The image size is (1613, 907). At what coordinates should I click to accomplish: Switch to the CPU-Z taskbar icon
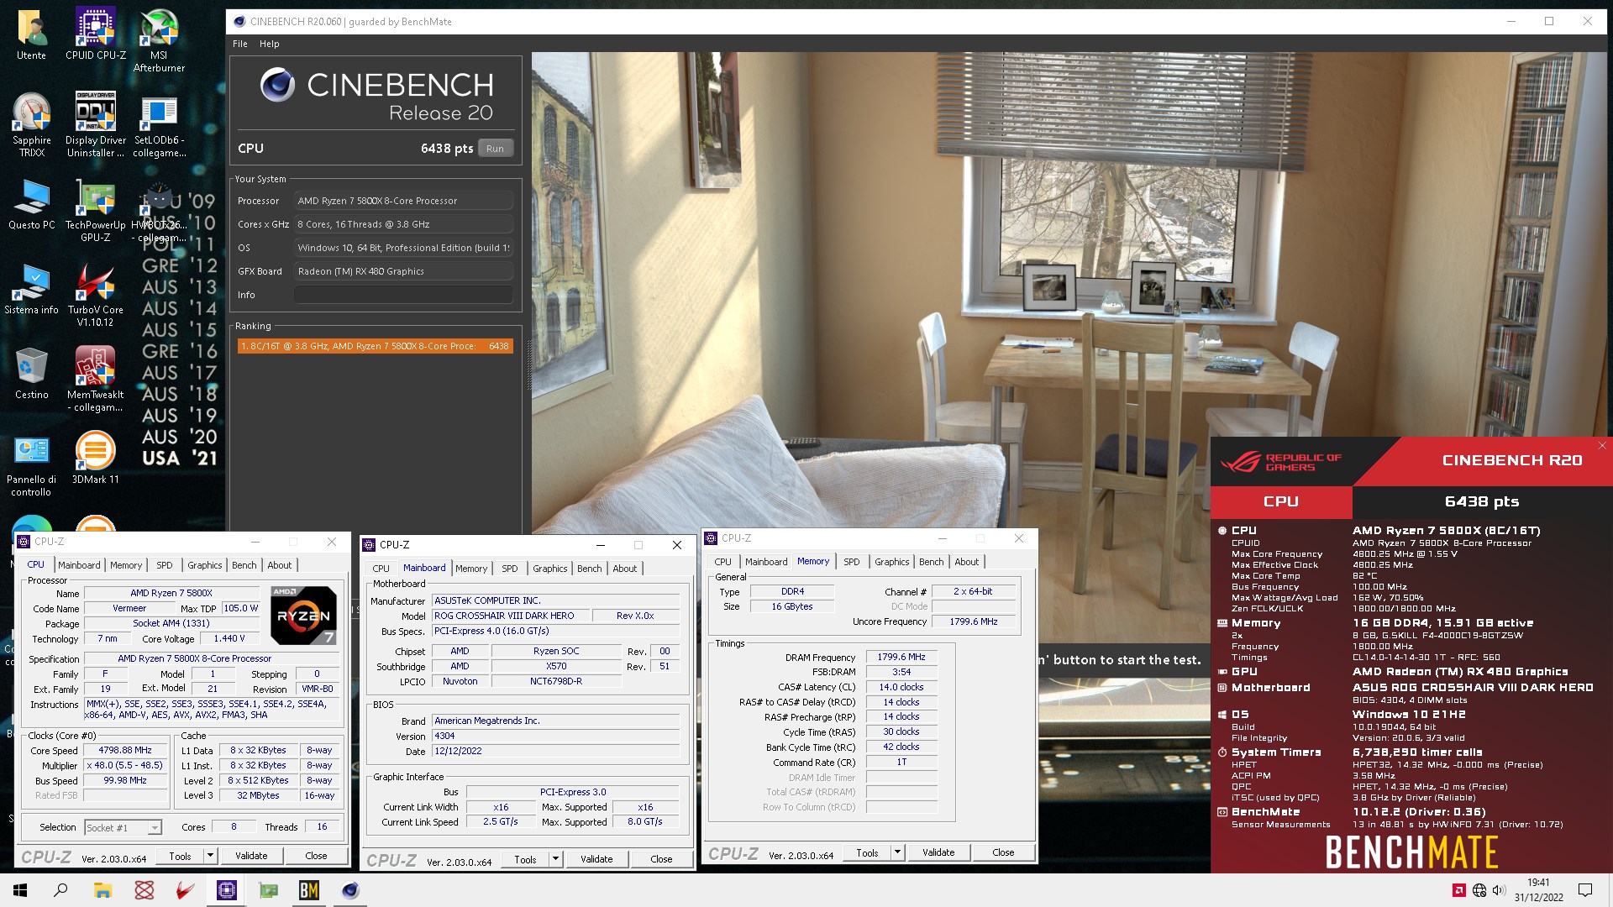227,890
